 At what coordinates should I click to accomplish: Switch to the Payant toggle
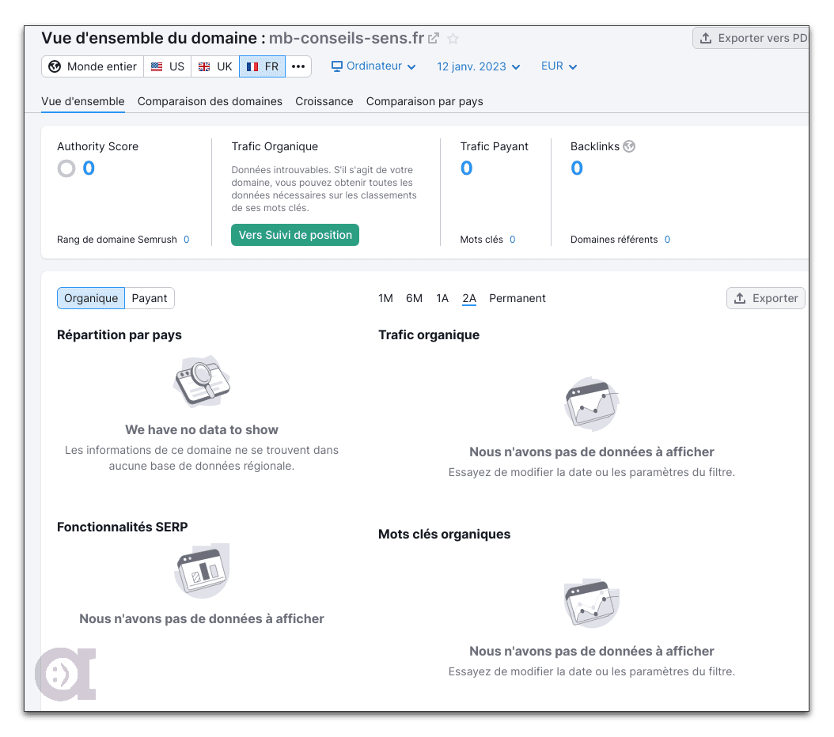point(150,298)
